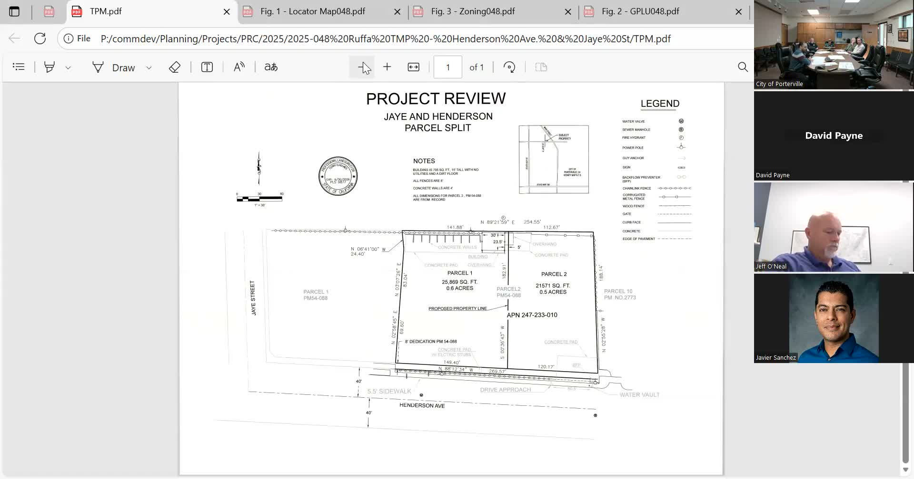Zoom out of the PDF
The height and width of the screenshot is (479, 914).
(362, 67)
